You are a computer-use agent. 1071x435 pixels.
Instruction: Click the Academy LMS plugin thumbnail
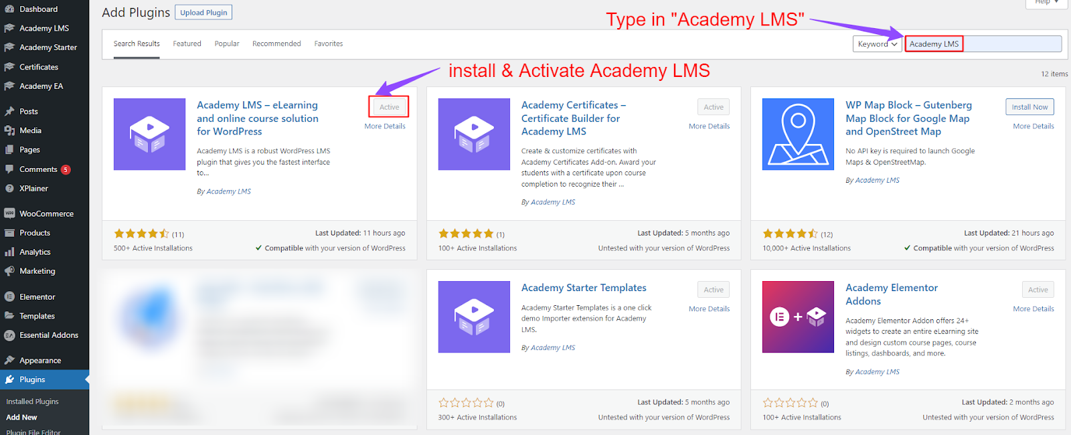tap(149, 134)
